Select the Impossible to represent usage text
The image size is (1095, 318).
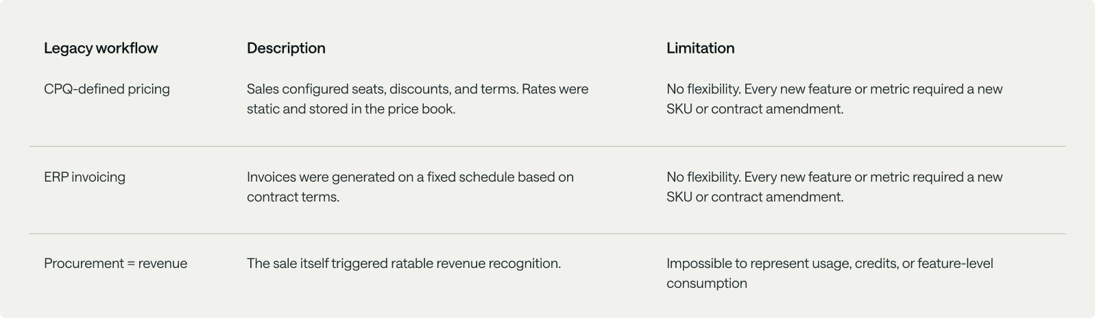coord(830,273)
